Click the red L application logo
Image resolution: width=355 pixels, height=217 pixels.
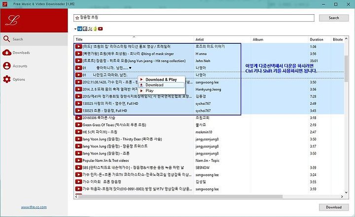tap(12, 20)
